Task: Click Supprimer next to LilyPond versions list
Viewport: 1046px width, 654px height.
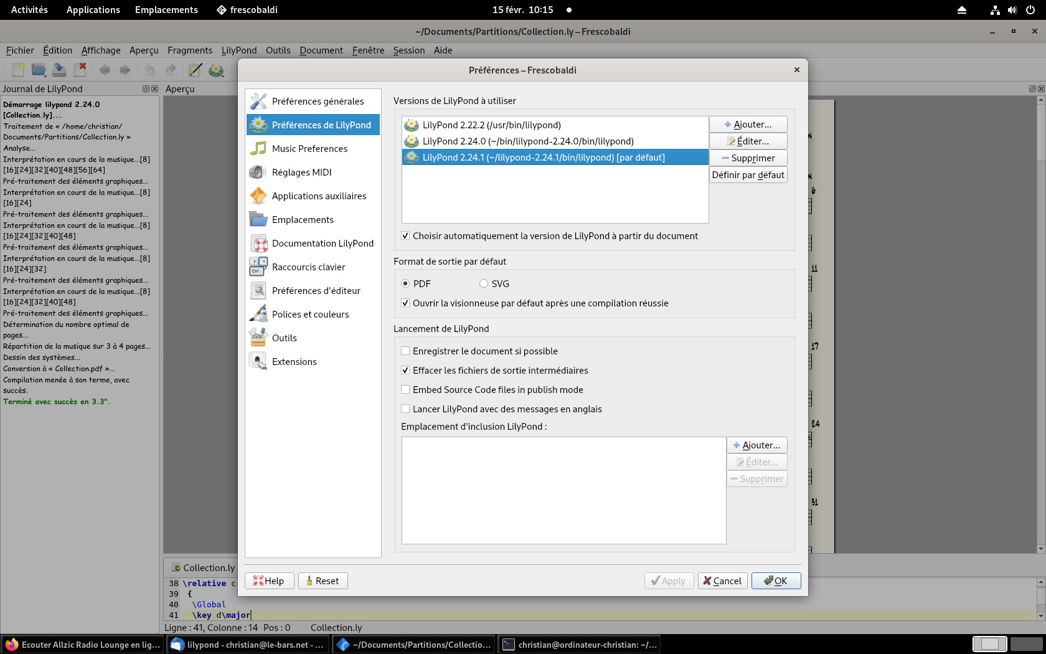Action: (748, 158)
